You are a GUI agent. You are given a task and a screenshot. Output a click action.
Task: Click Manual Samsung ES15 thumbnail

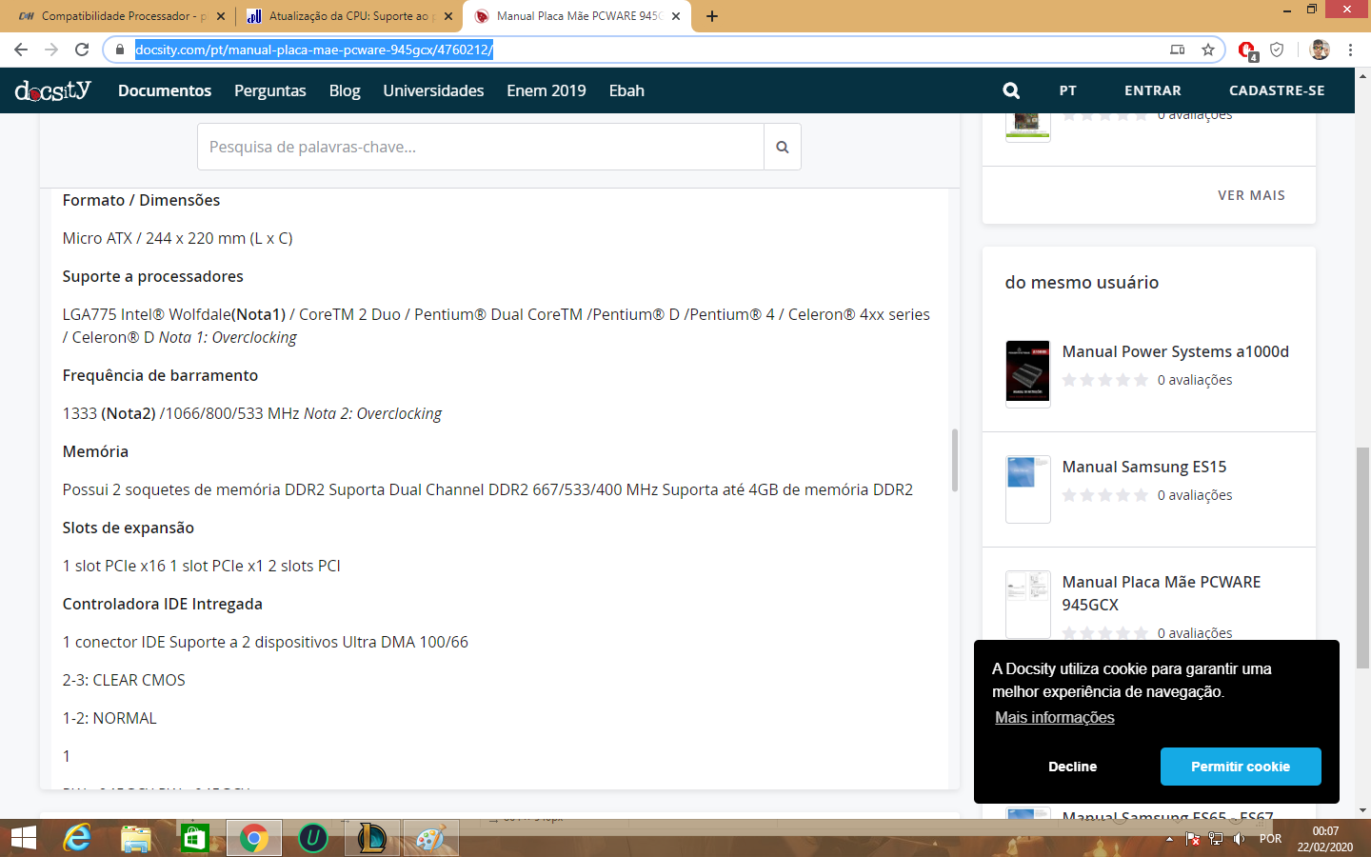1028,488
